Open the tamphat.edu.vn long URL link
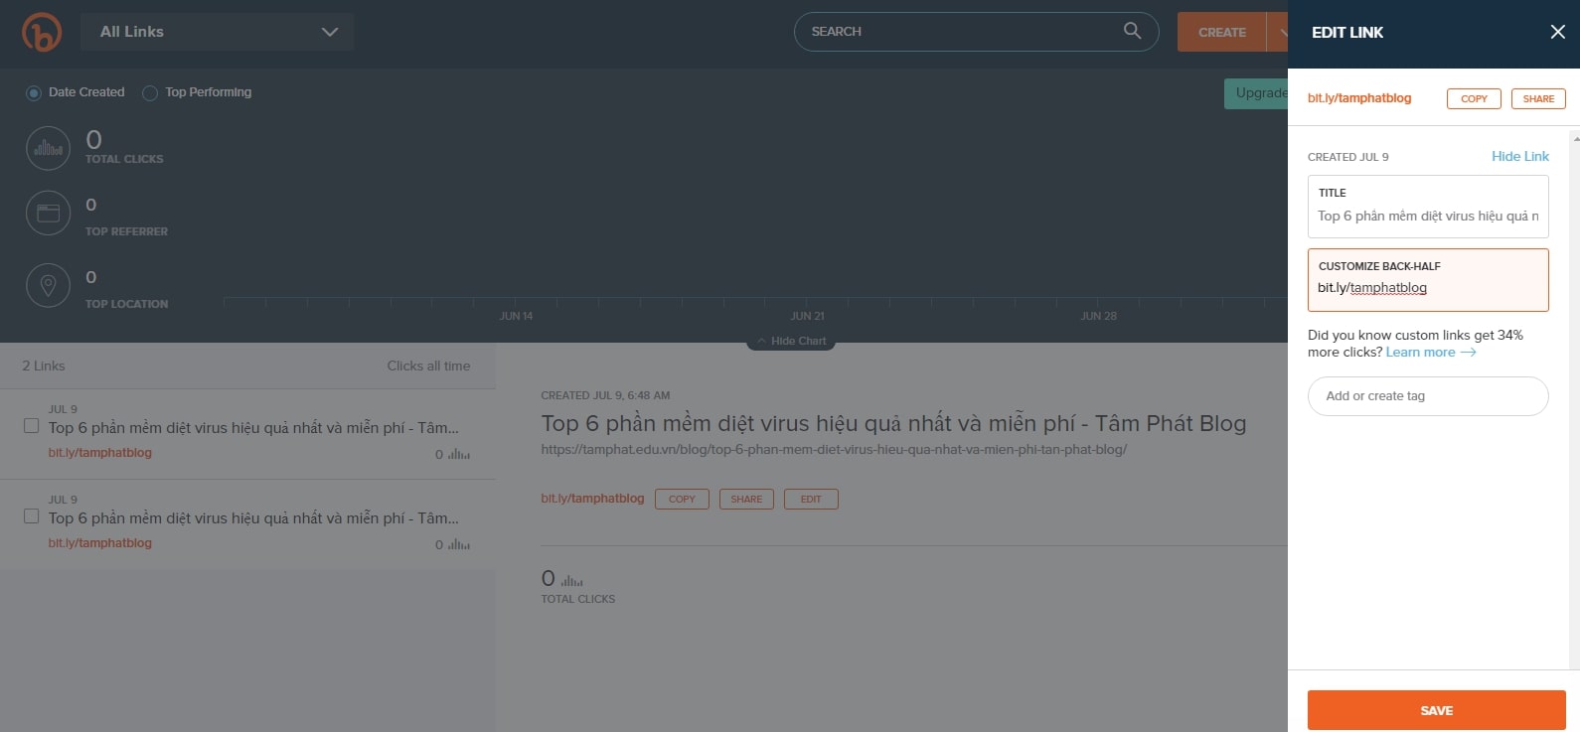The width and height of the screenshot is (1580, 732). (834, 449)
